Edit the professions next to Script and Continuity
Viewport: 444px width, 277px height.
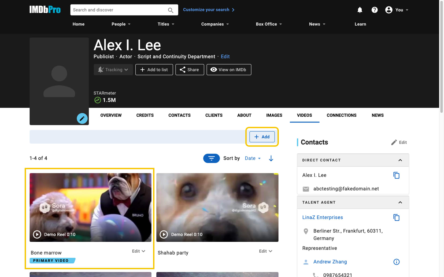tap(225, 57)
